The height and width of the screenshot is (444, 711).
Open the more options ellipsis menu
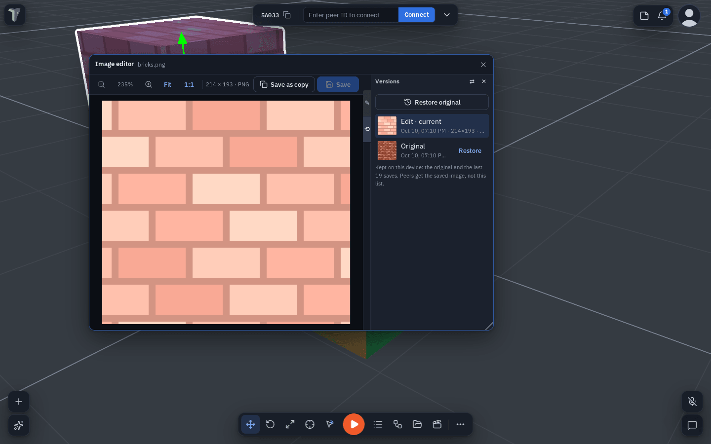click(x=460, y=424)
